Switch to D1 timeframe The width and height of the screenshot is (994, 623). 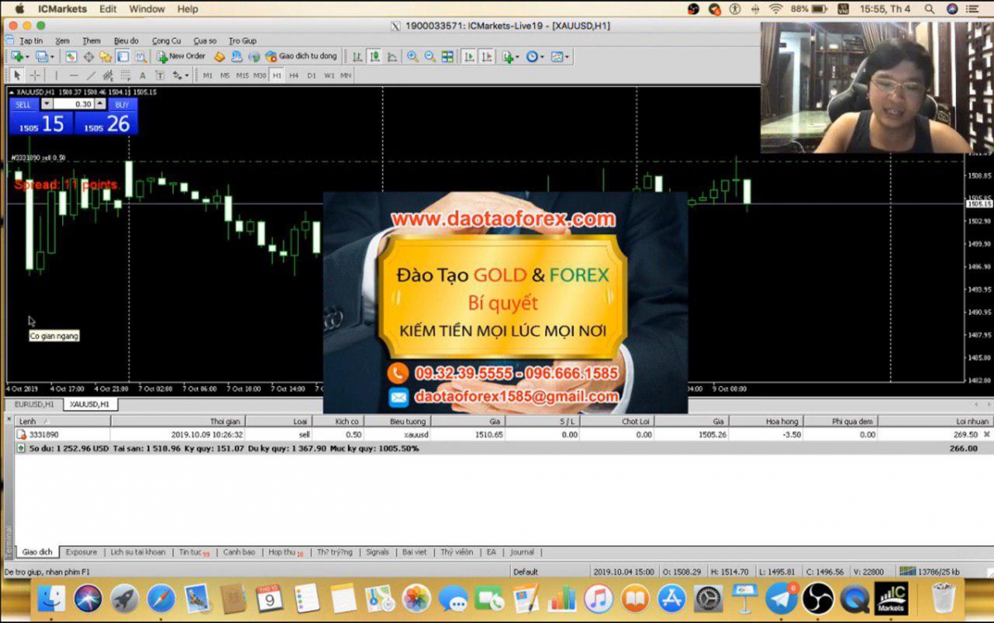[311, 75]
